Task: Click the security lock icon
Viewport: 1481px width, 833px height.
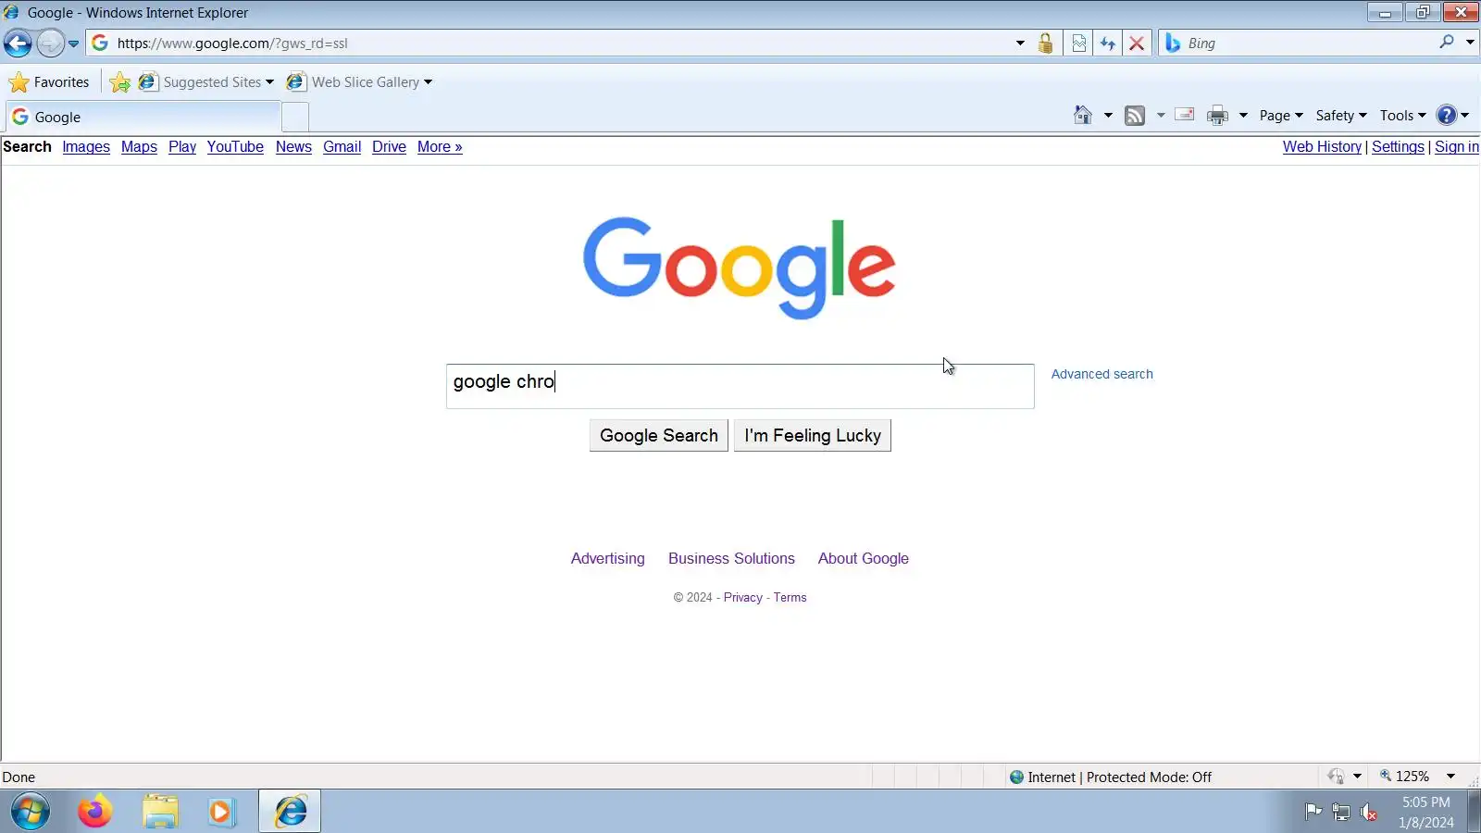Action: click(x=1045, y=43)
